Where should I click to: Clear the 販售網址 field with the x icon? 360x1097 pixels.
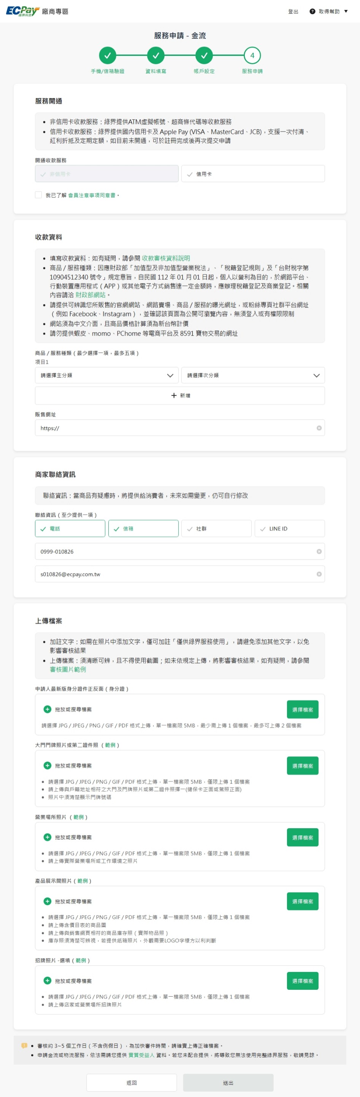[x=319, y=428]
